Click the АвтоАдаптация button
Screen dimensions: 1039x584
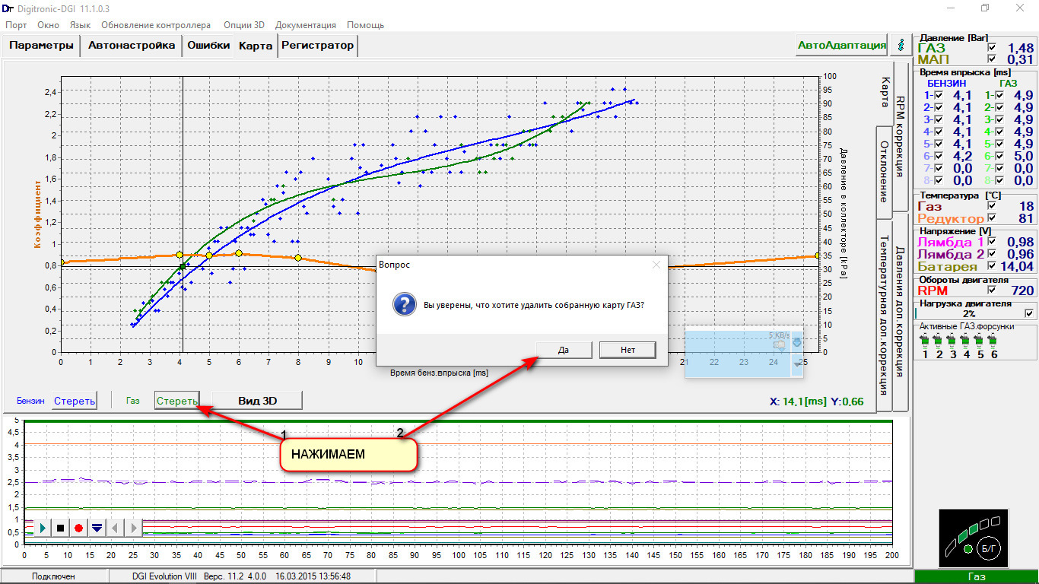[842, 45]
